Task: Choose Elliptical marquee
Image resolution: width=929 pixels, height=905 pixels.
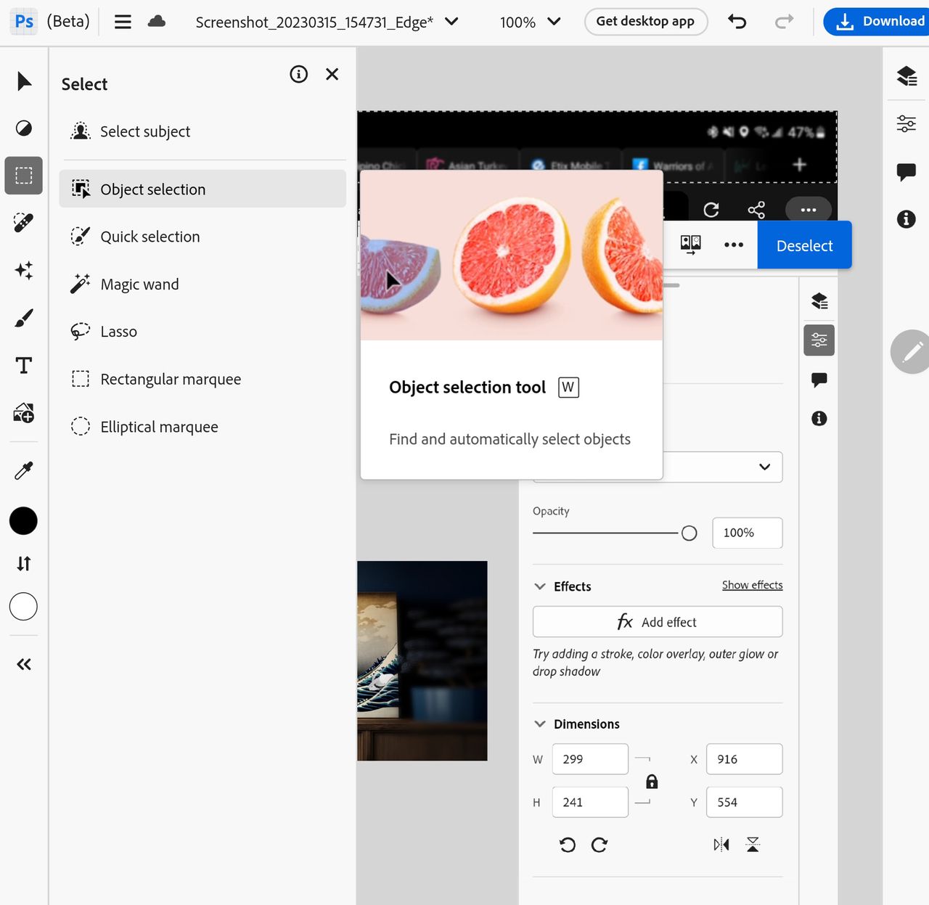Action: click(x=202, y=427)
